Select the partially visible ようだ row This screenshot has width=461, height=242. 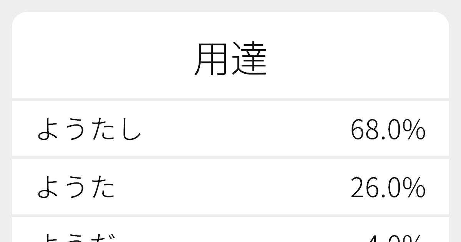pyautogui.click(x=230, y=229)
